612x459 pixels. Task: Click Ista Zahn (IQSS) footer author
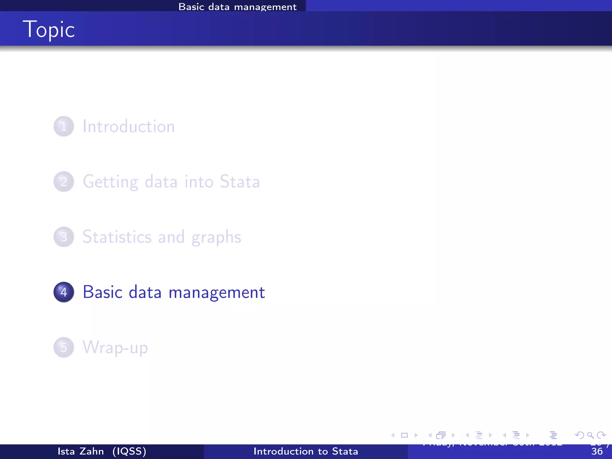102,451
